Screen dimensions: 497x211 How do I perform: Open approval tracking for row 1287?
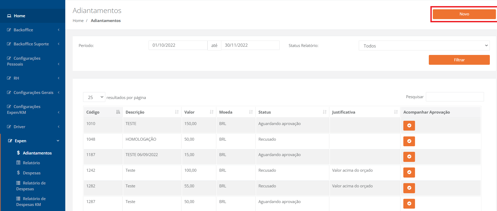pos(409,204)
